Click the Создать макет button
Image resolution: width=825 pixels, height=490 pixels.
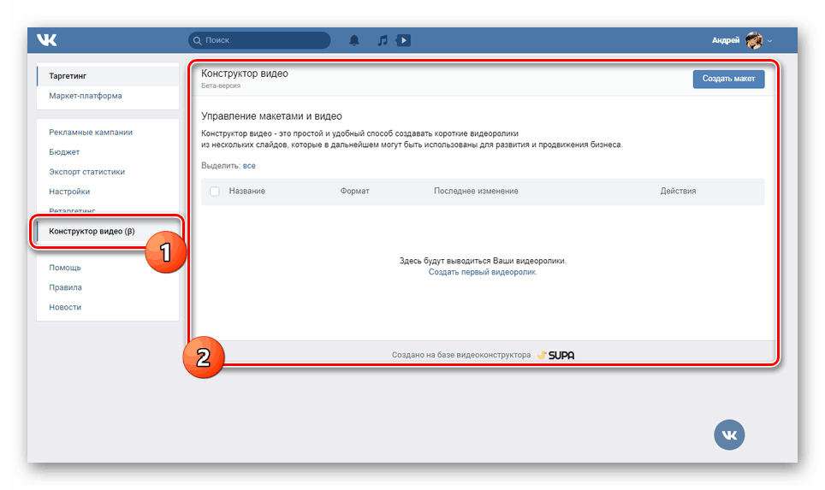click(x=728, y=79)
